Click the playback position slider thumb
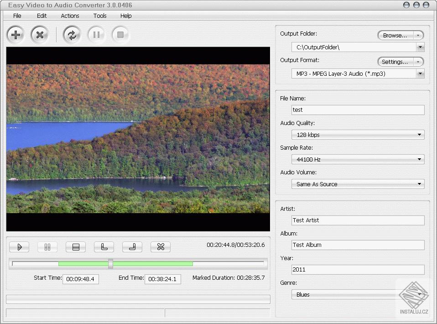Screen dimensions: 437x324 (x=110, y=263)
